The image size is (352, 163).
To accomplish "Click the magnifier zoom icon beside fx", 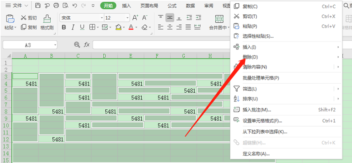I will coord(77,45).
